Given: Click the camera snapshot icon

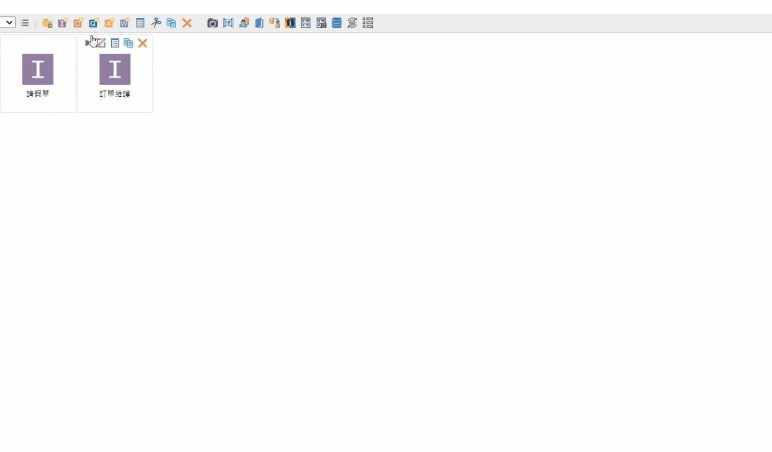Looking at the screenshot, I should [x=212, y=23].
